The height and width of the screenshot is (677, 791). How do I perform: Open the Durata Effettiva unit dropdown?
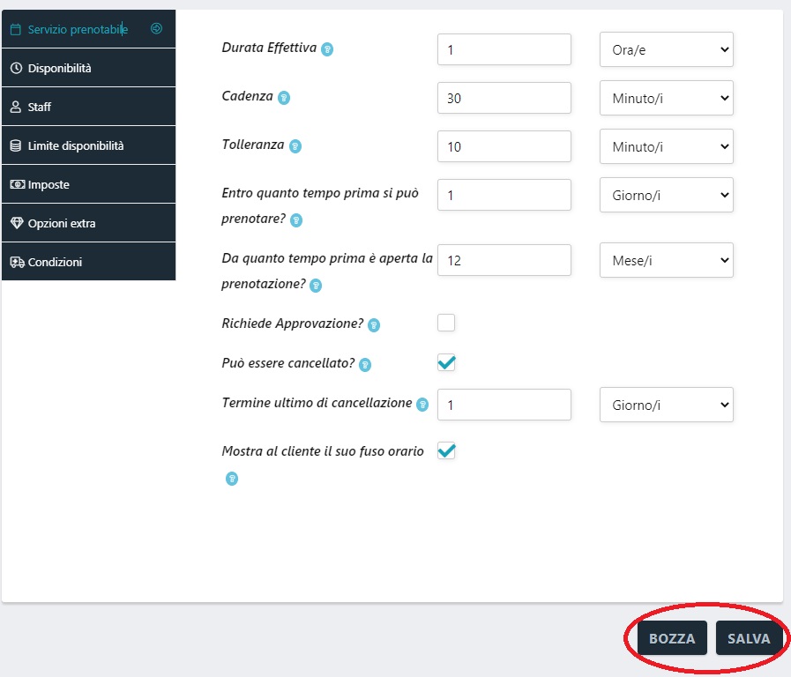click(x=666, y=50)
